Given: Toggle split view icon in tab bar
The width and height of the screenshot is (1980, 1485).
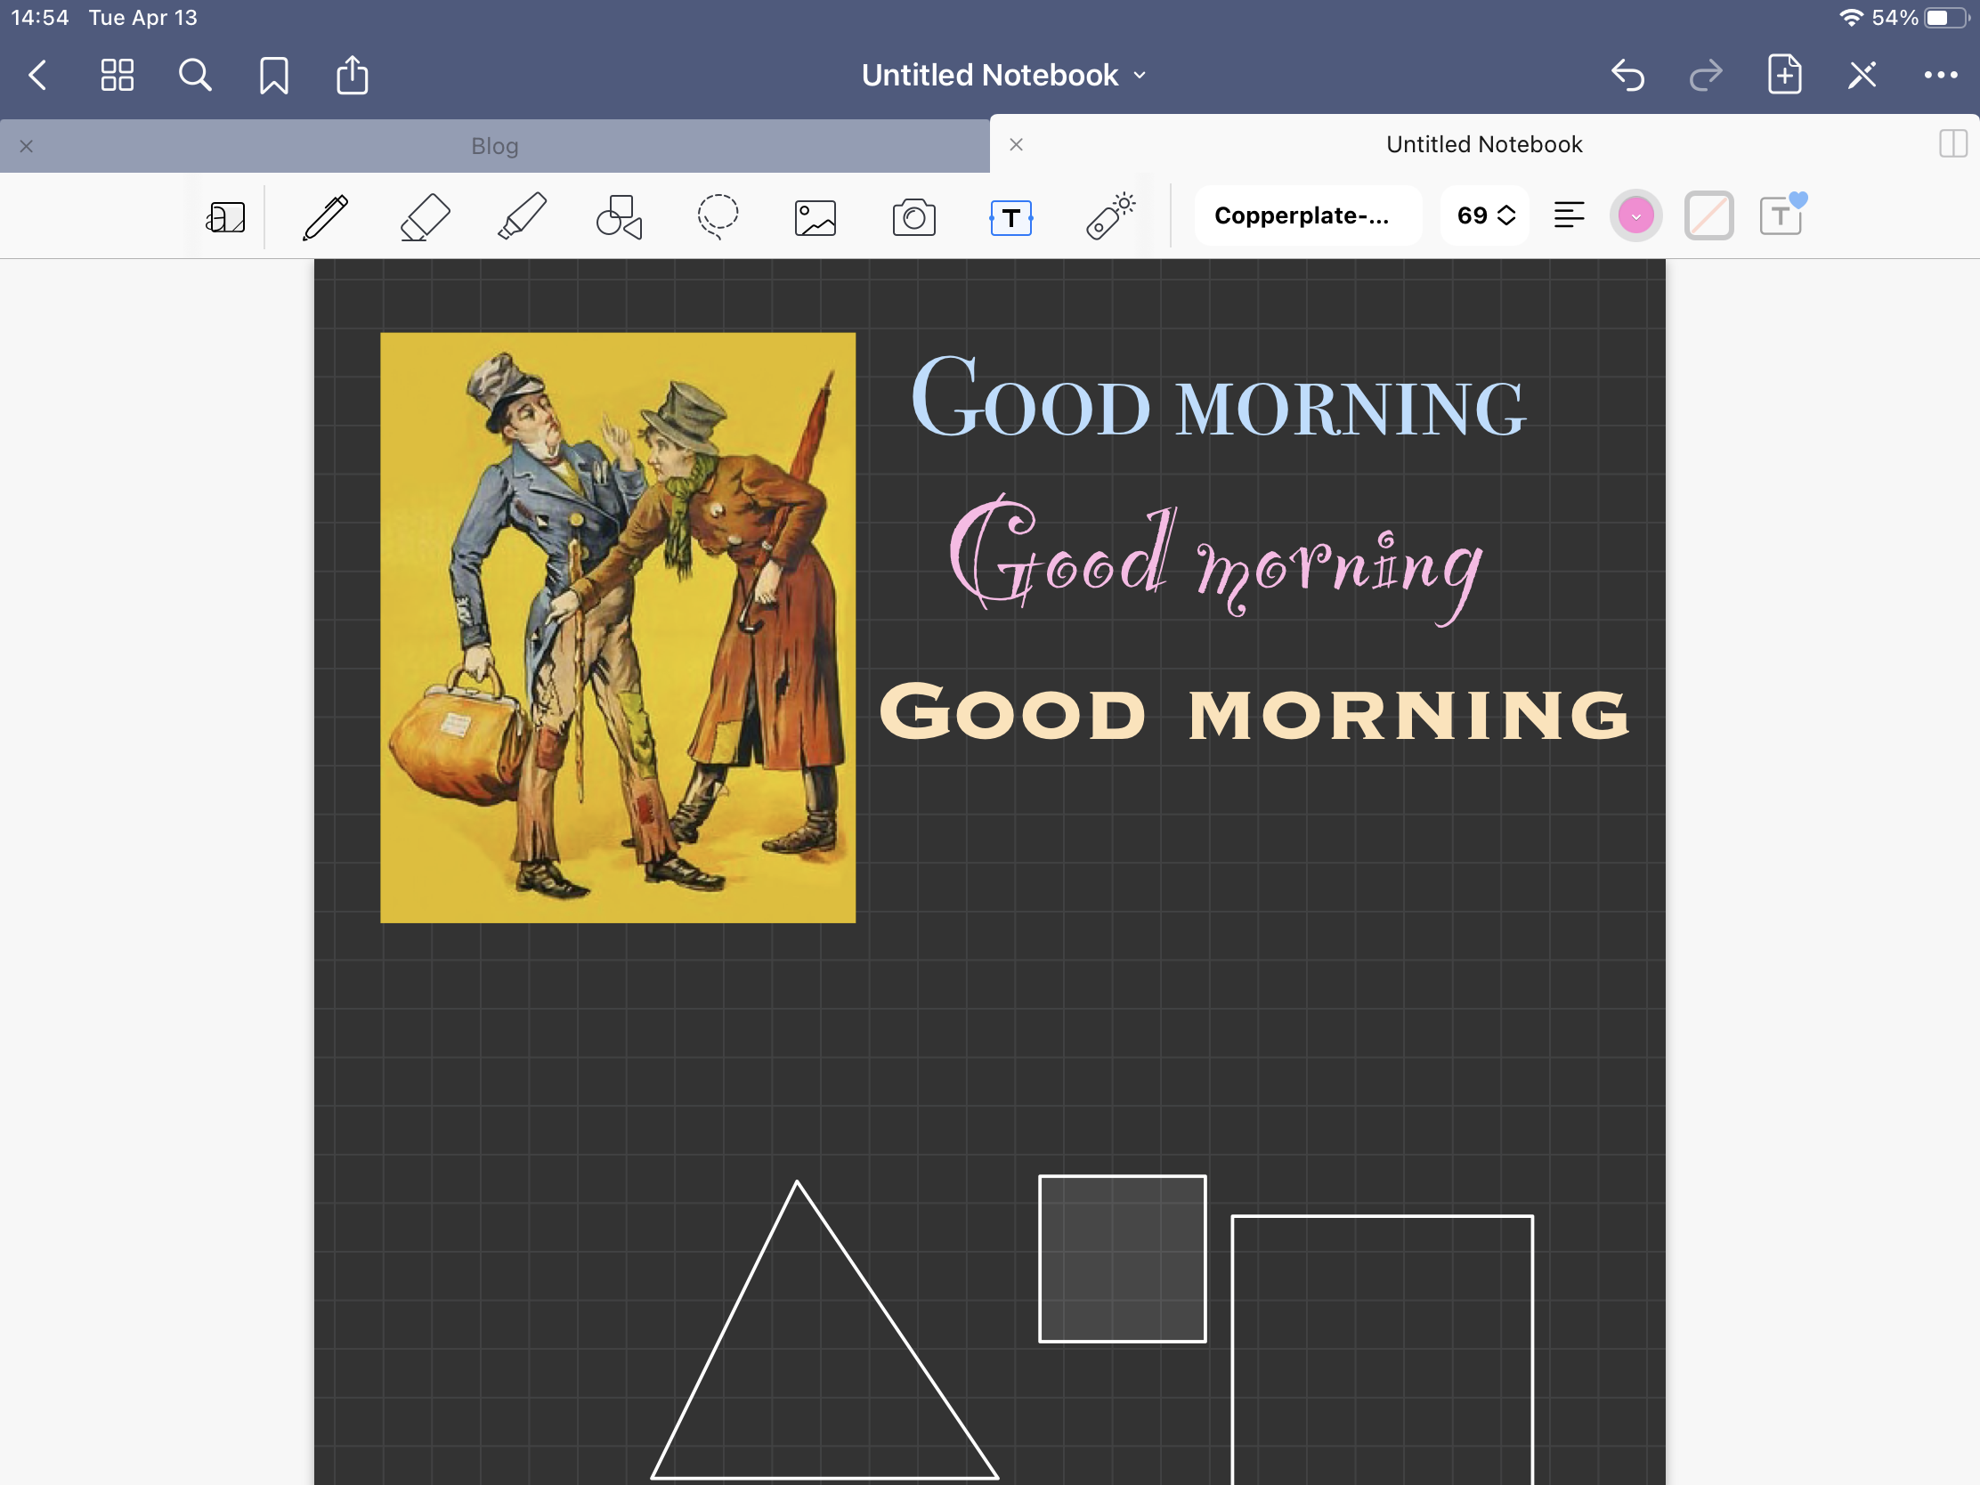Looking at the screenshot, I should [1952, 144].
